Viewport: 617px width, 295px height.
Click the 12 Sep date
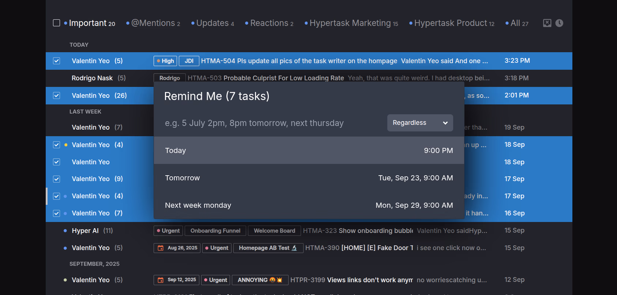pos(514,280)
